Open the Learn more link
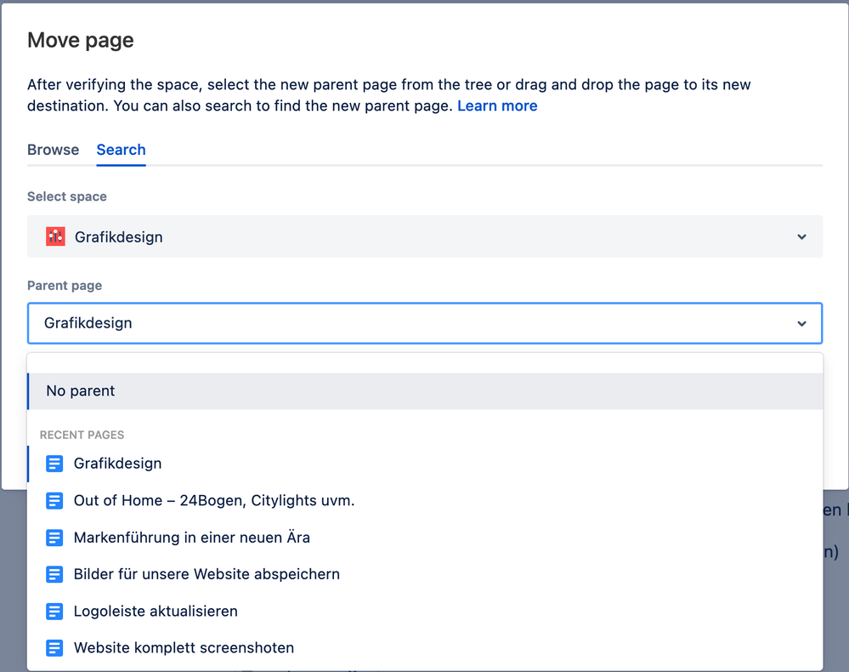Viewport: 849px width, 672px height. [497, 105]
